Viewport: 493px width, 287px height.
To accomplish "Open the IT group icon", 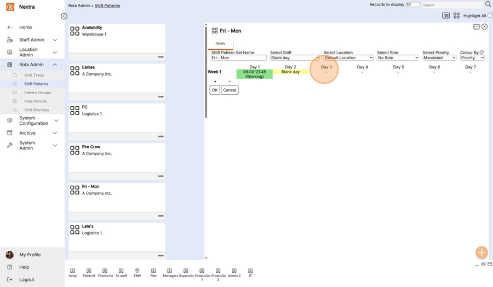I will pyautogui.click(x=250, y=271).
